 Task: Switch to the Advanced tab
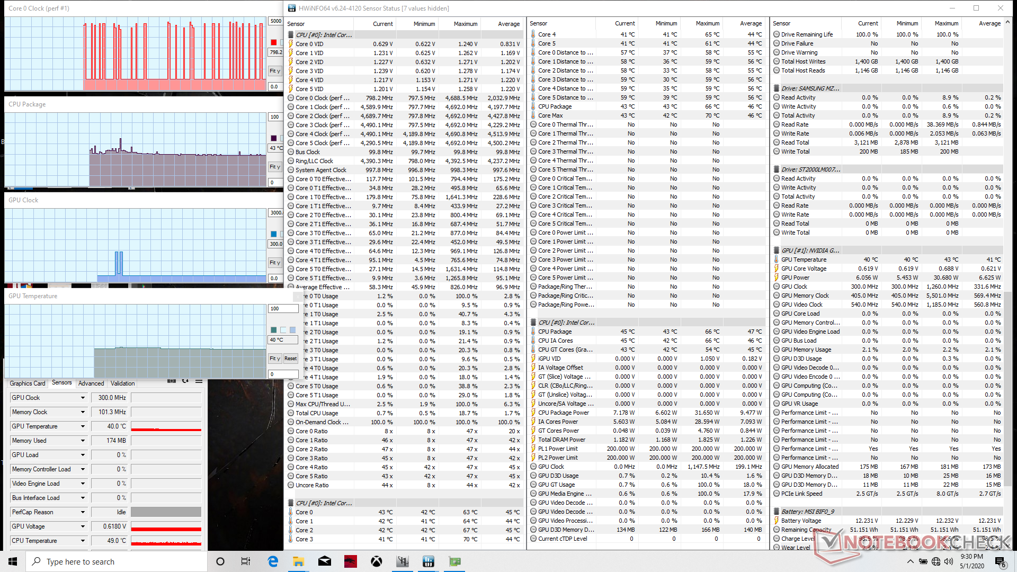coord(91,383)
